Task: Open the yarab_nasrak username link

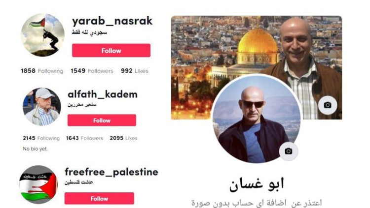Action: [112, 21]
